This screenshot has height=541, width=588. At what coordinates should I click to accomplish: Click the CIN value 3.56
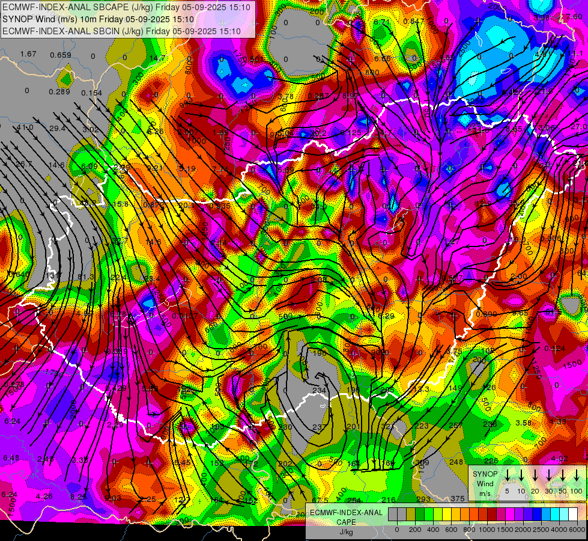[524, 423]
